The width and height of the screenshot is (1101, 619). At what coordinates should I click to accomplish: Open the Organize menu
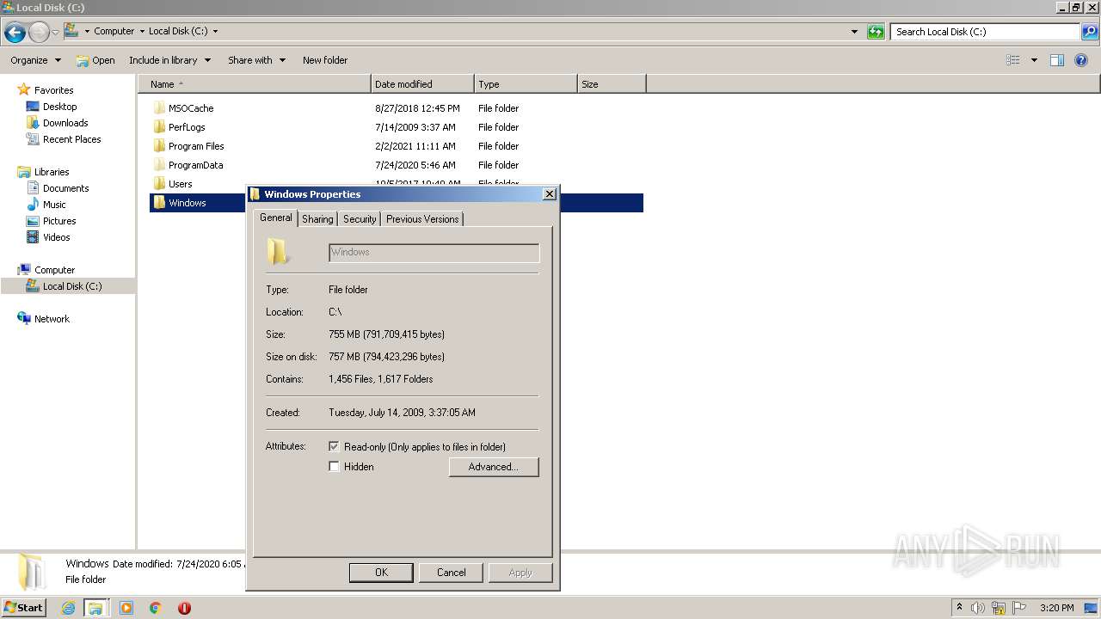pos(35,60)
